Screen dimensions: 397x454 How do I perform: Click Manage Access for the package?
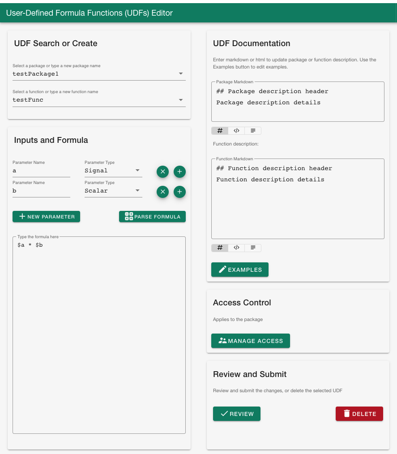pos(251,341)
